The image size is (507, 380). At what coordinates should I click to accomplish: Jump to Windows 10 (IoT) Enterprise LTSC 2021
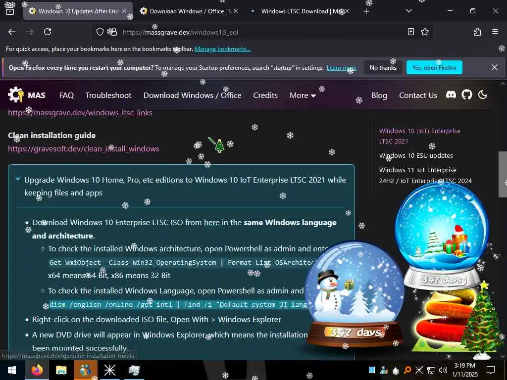tap(419, 136)
